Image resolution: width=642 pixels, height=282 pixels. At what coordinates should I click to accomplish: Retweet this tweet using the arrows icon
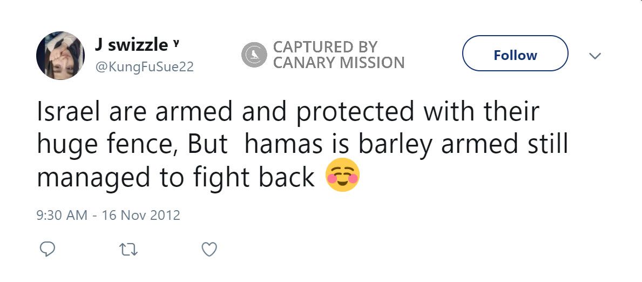128,249
